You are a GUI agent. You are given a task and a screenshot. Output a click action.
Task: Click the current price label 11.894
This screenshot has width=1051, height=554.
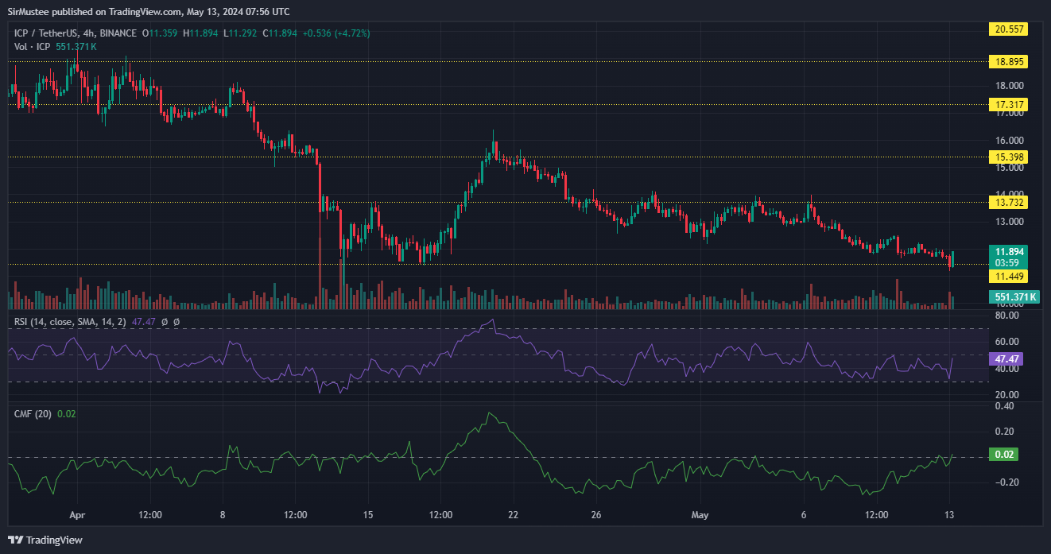[x=1009, y=250]
